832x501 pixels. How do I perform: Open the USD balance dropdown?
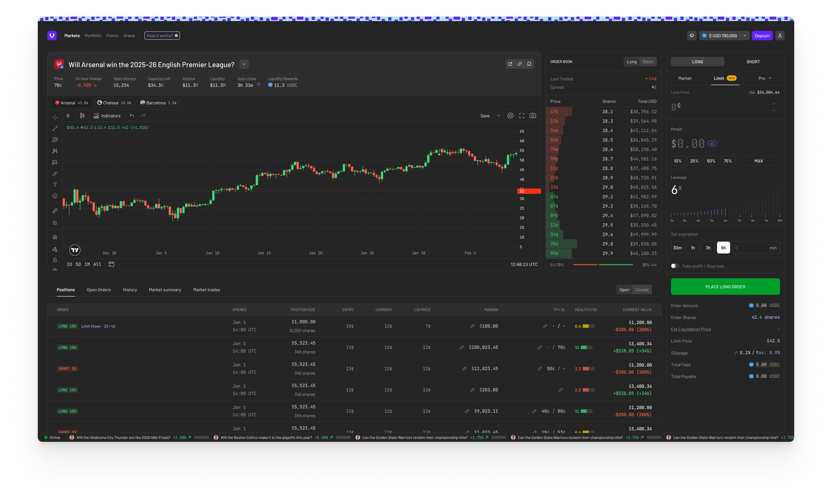745,36
